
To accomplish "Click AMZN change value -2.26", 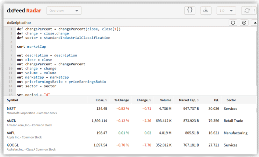I will (x=147, y=121).
